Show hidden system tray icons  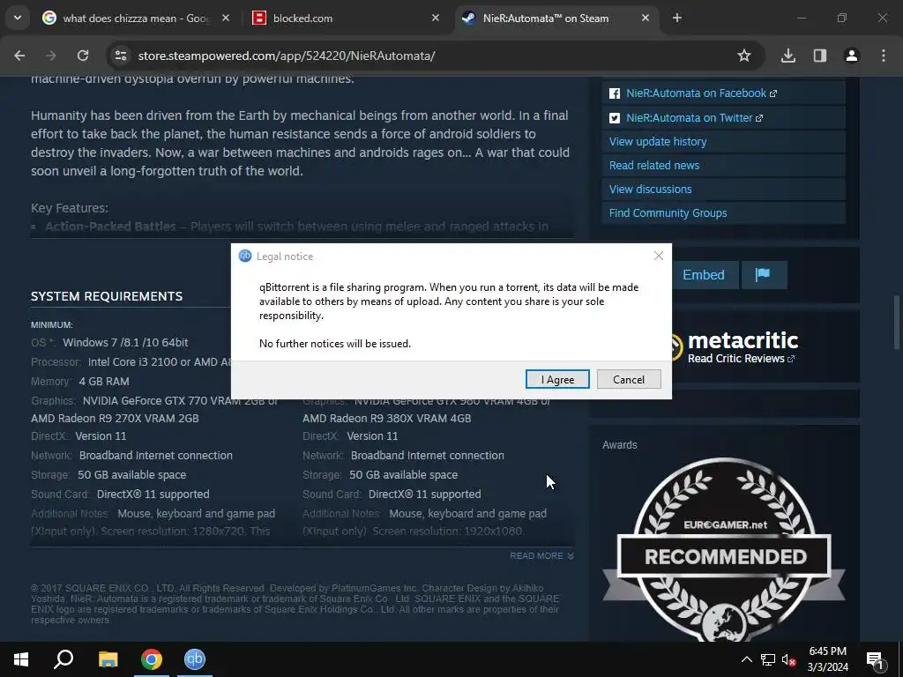[746, 659]
